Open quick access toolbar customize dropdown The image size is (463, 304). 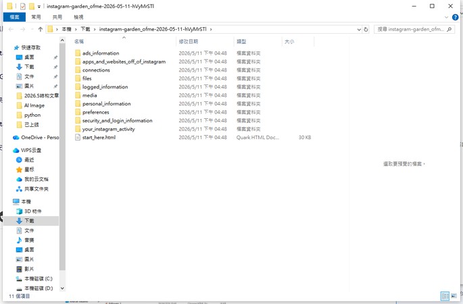[x=39, y=7]
